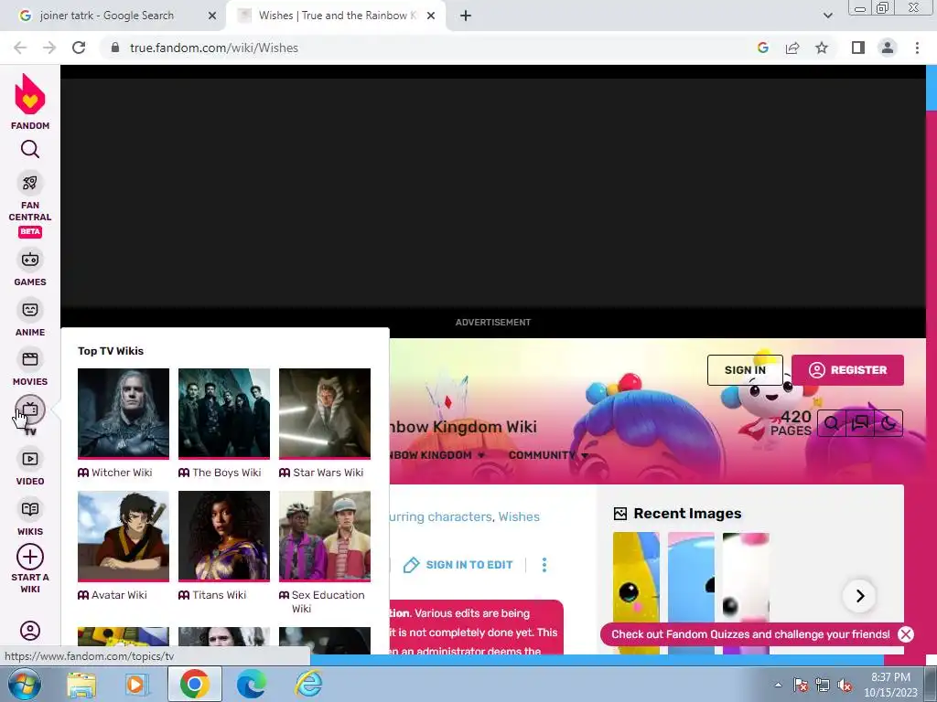This screenshot has height=702, width=937.
Task: Reload the page in Chrome
Action: (x=79, y=48)
